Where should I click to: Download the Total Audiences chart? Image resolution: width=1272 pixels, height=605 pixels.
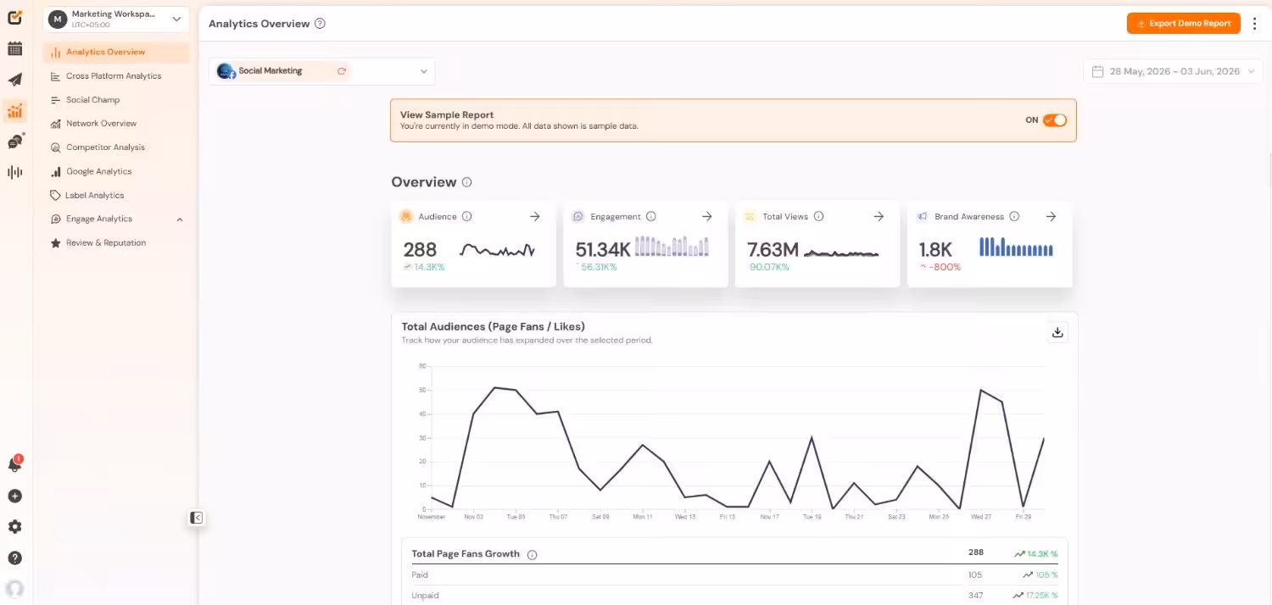click(x=1057, y=332)
